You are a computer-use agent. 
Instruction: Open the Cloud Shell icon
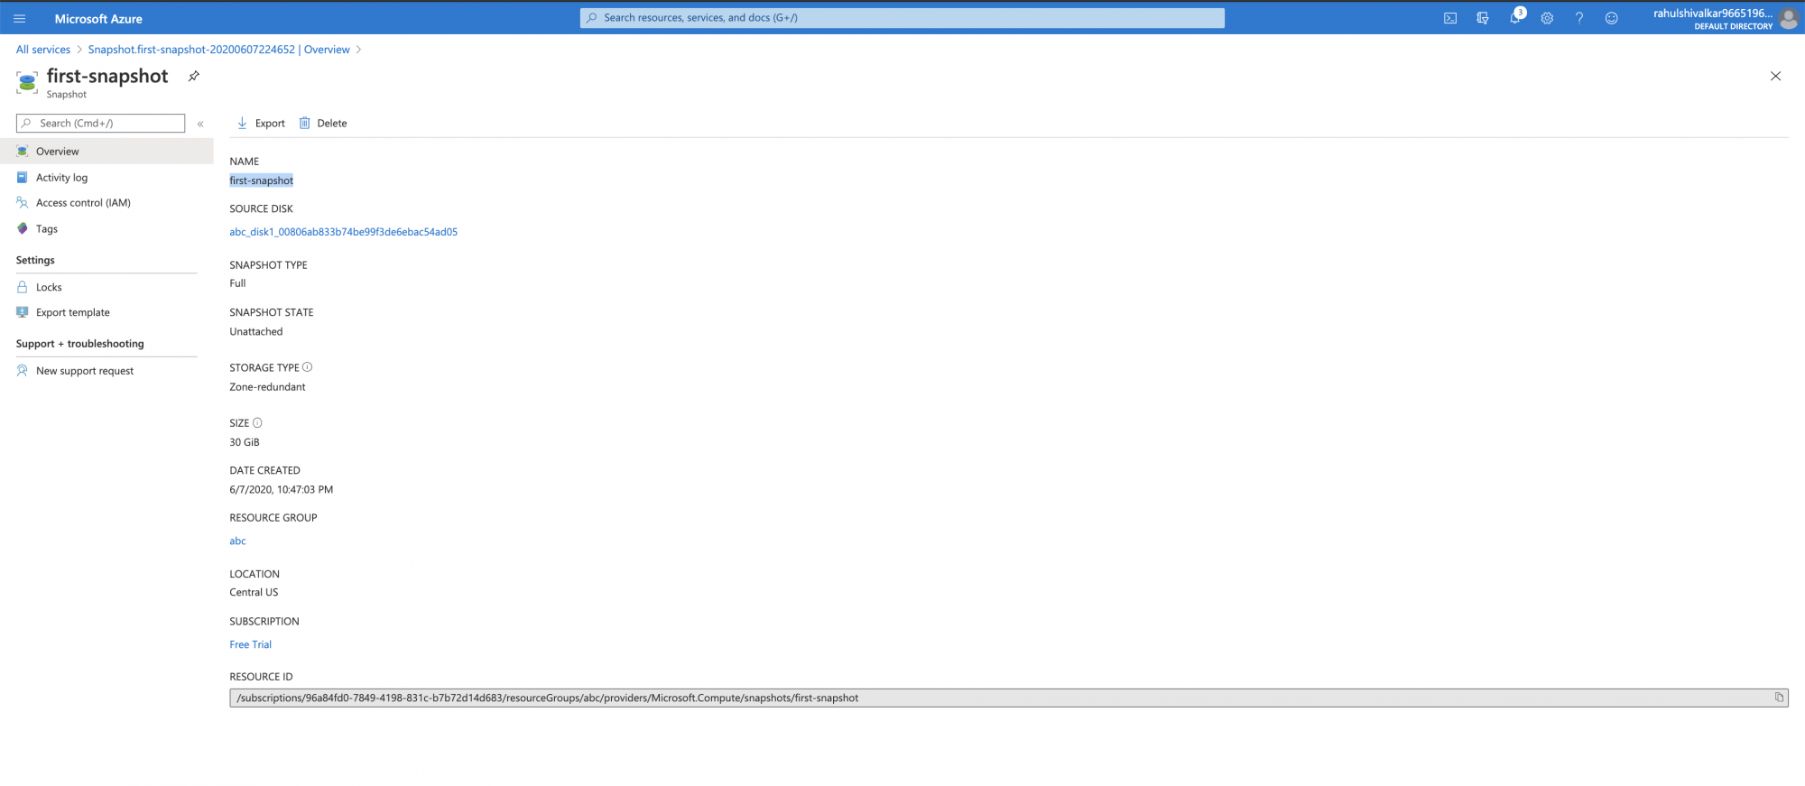1450,18
